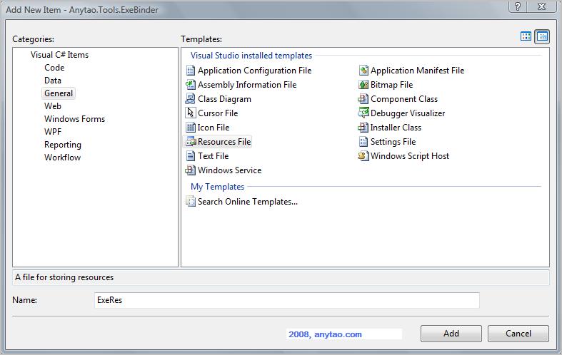Screen dimensions: 562x355
Task: Select the Cursor File template icon
Action: (x=190, y=113)
